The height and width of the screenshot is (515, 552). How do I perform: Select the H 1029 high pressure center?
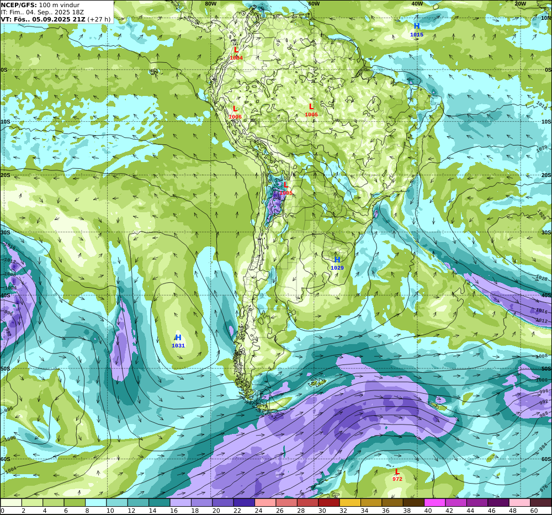[x=337, y=264]
